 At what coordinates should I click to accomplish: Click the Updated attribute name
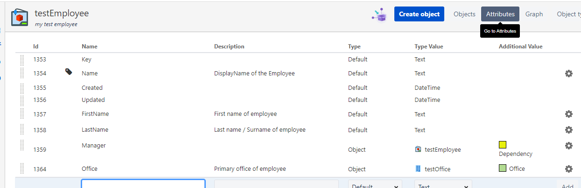pos(93,100)
